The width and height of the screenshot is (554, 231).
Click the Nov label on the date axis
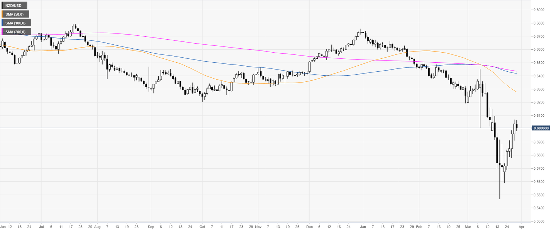pos(258,227)
